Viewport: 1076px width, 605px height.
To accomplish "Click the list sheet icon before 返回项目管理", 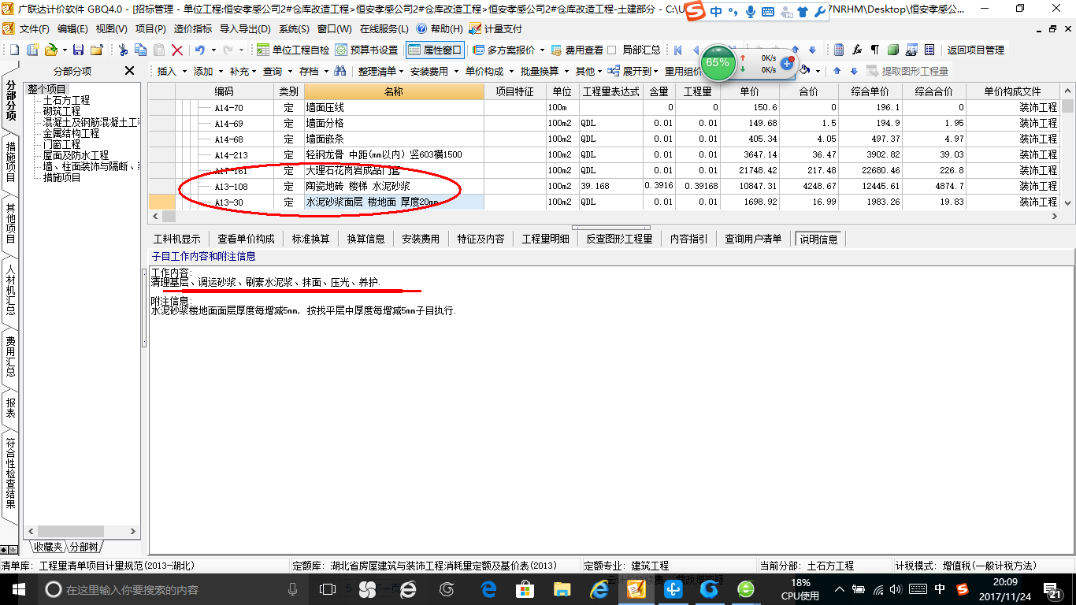I will 929,50.
